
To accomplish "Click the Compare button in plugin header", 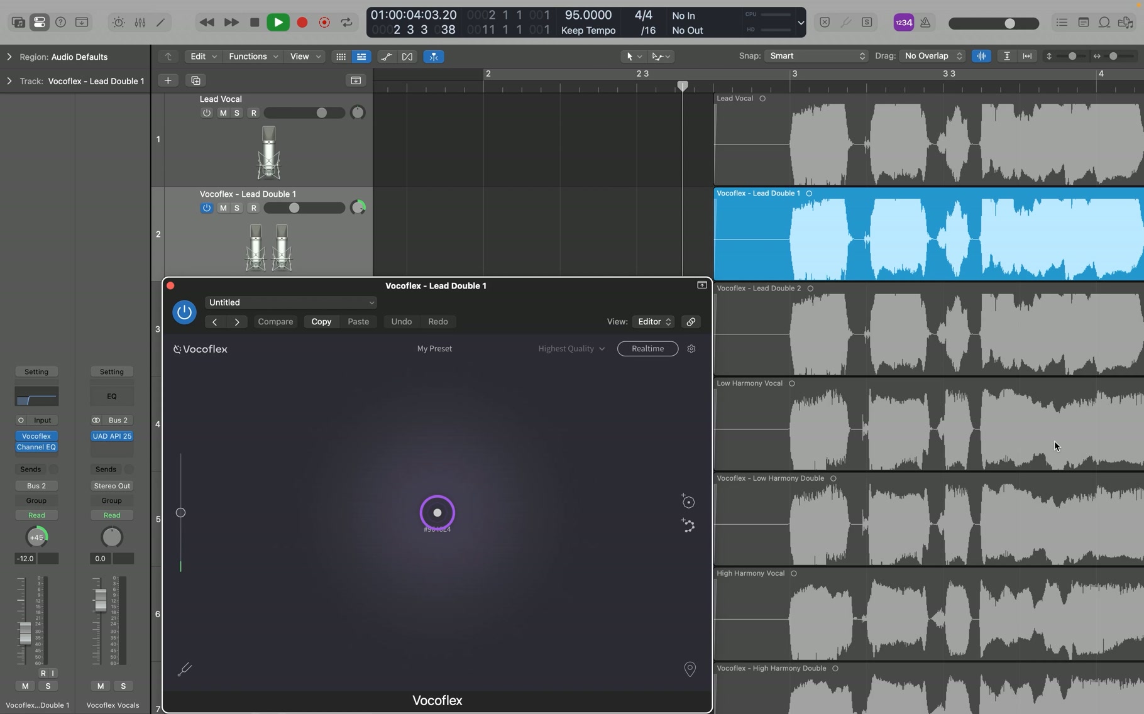I will 275,322.
